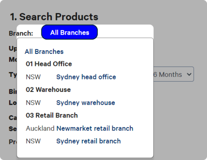Click NSW label next to Sydney warehouse
The image size is (207, 160).
tap(33, 103)
